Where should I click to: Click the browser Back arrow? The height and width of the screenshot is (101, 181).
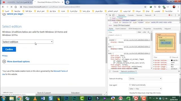coord(3,7)
